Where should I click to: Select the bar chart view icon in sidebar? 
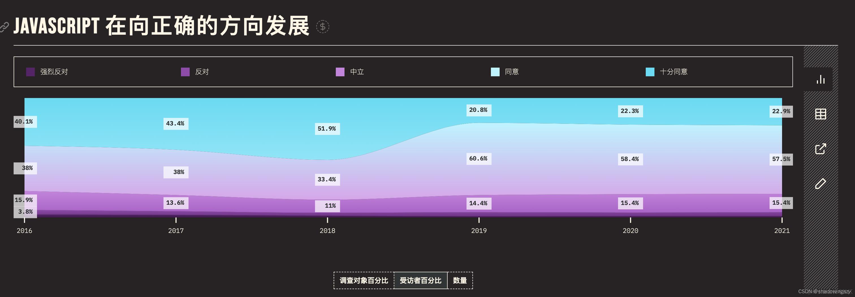pyautogui.click(x=821, y=79)
